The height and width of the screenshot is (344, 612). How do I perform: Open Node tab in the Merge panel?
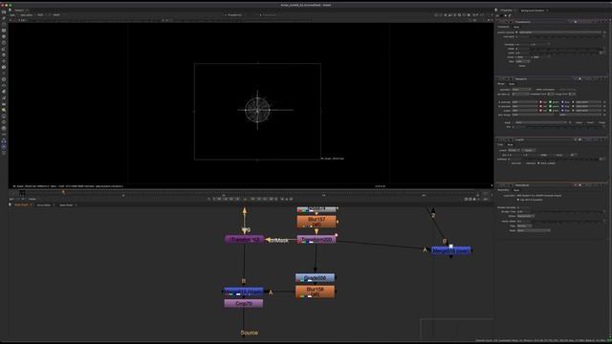(512, 84)
